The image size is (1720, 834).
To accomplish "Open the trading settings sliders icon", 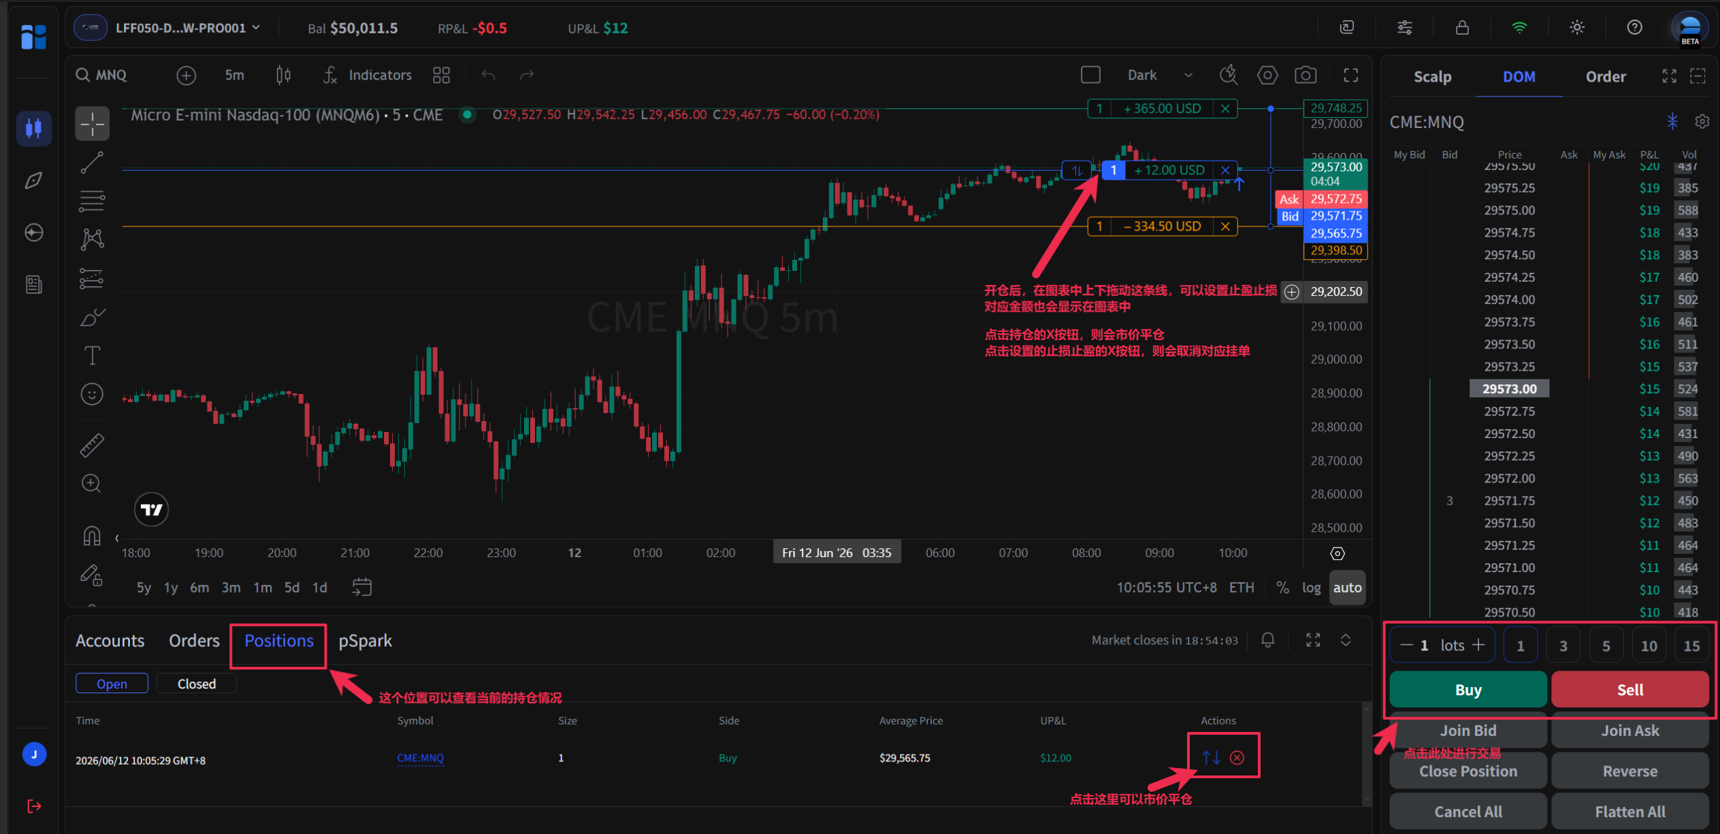I will pyautogui.click(x=1405, y=28).
